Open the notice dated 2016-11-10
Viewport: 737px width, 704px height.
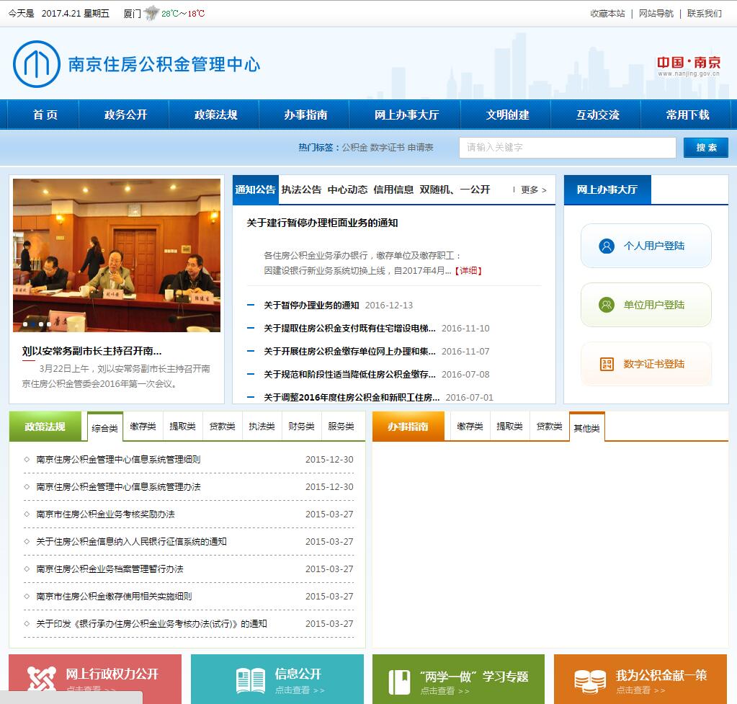(x=349, y=329)
